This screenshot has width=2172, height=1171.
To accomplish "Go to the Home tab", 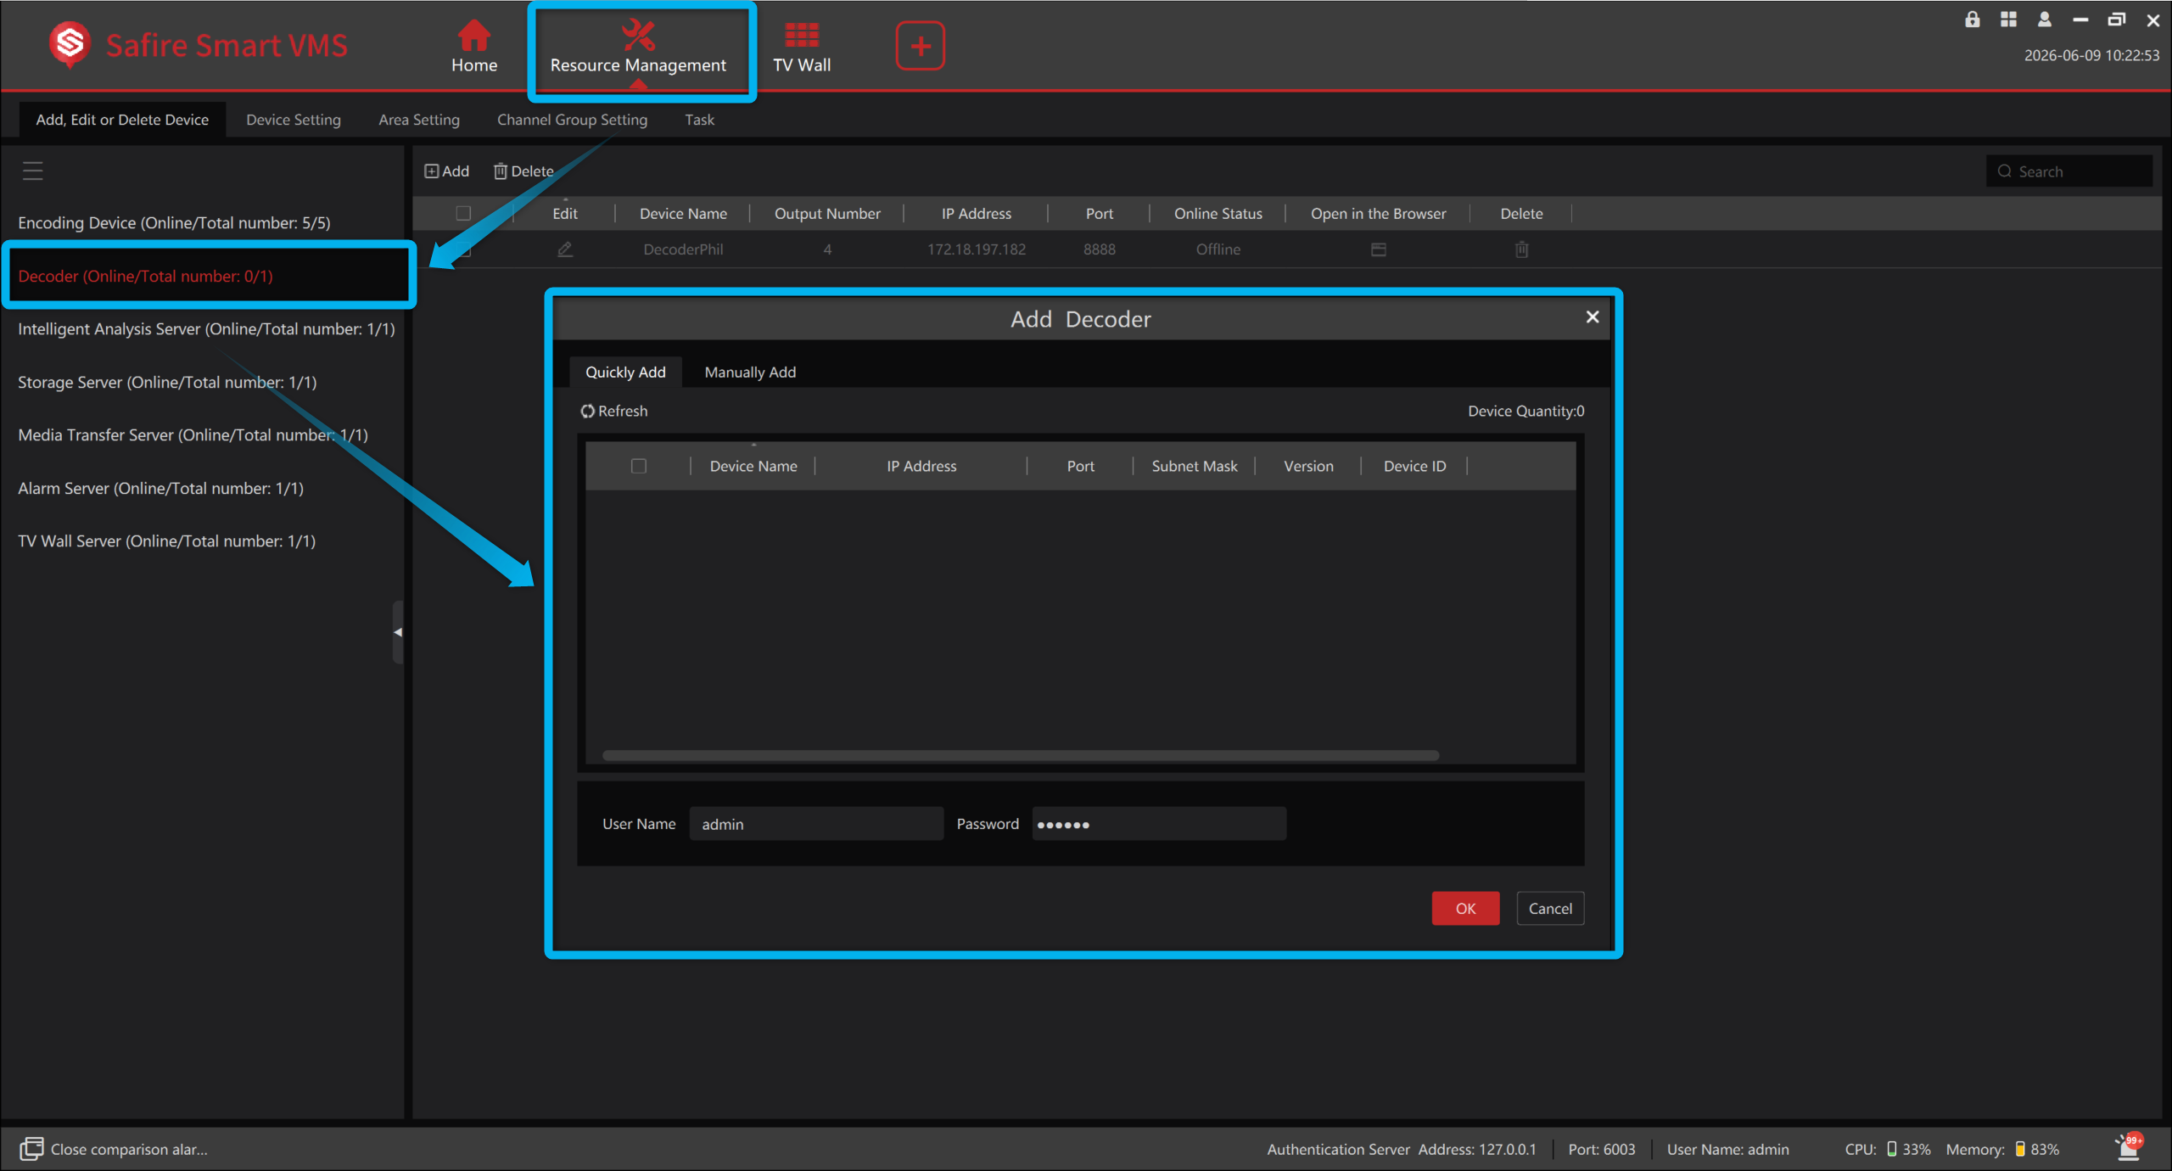I will pyautogui.click(x=473, y=46).
